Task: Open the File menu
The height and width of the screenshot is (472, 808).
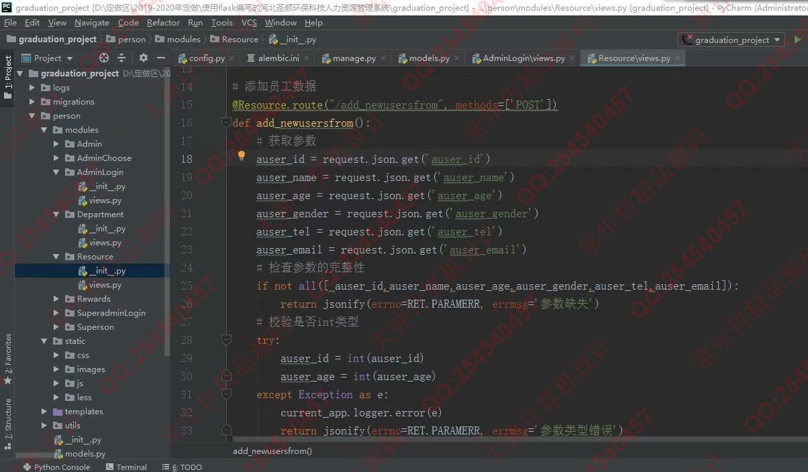Action: tap(10, 22)
